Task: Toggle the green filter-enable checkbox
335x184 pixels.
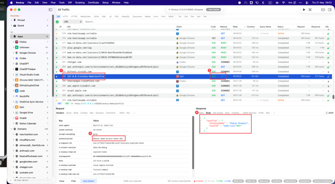Action: (x=57, y=22)
